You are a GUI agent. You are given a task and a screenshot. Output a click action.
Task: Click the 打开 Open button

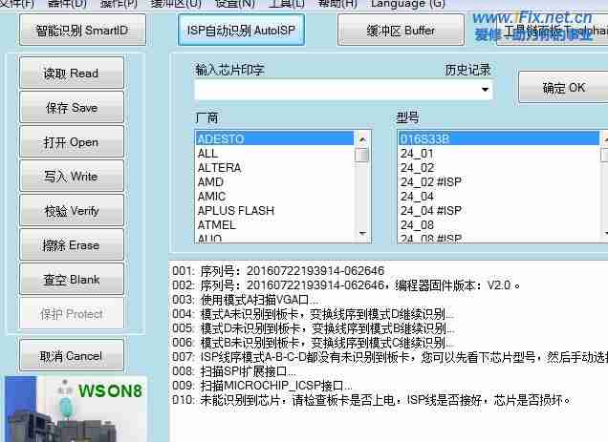pos(72,142)
